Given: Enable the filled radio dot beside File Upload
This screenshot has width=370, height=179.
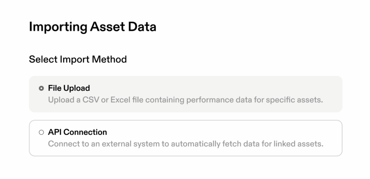Looking at the screenshot, I should coord(41,88).
